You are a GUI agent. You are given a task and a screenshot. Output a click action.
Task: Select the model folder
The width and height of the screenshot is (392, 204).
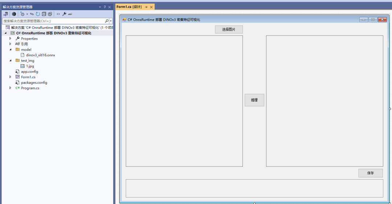pos(26,49)
